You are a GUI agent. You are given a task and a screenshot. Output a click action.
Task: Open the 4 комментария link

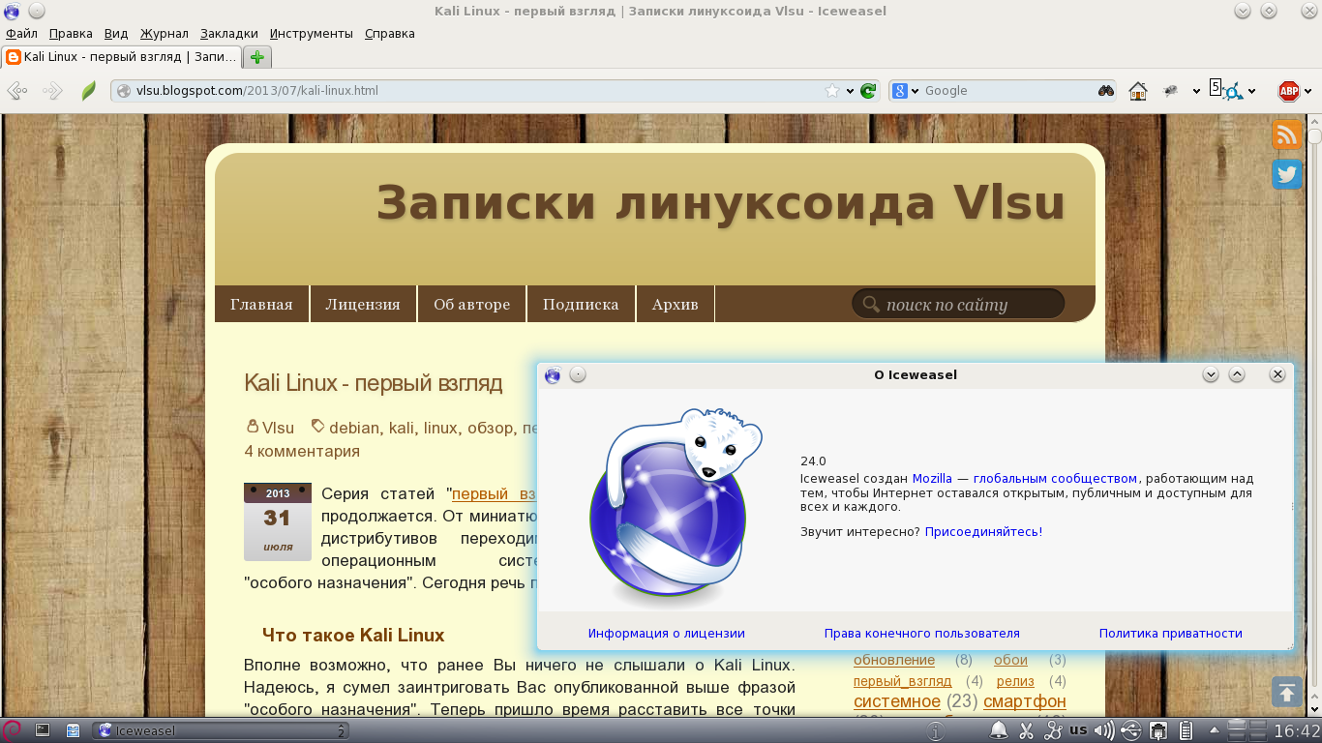point(302,451)
